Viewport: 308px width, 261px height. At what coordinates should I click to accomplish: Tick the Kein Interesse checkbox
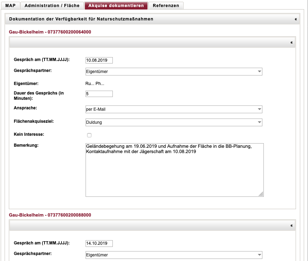tap(89, 135)
